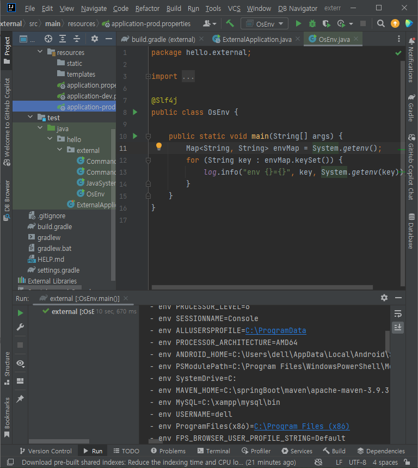Switch to build.gradle (external) tab

pyautogui.click(x=163, y=39)
